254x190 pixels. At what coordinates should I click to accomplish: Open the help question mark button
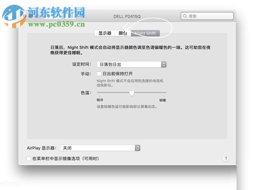pyautogui.click(x=226, y=158)
